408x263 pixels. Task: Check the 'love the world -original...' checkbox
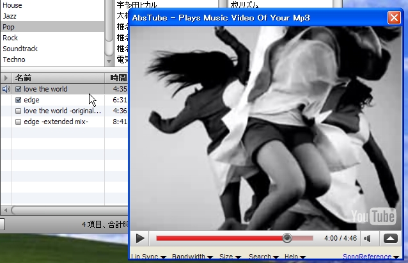tap(18, 111)
